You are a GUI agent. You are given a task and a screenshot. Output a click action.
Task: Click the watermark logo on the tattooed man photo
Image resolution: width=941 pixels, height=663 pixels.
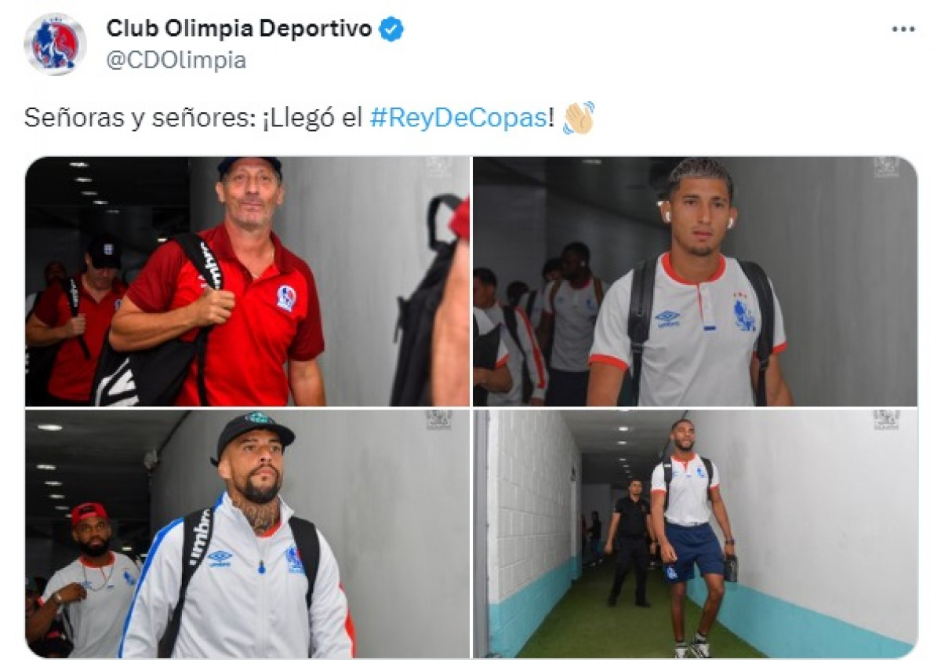click(x=438, y=421)
